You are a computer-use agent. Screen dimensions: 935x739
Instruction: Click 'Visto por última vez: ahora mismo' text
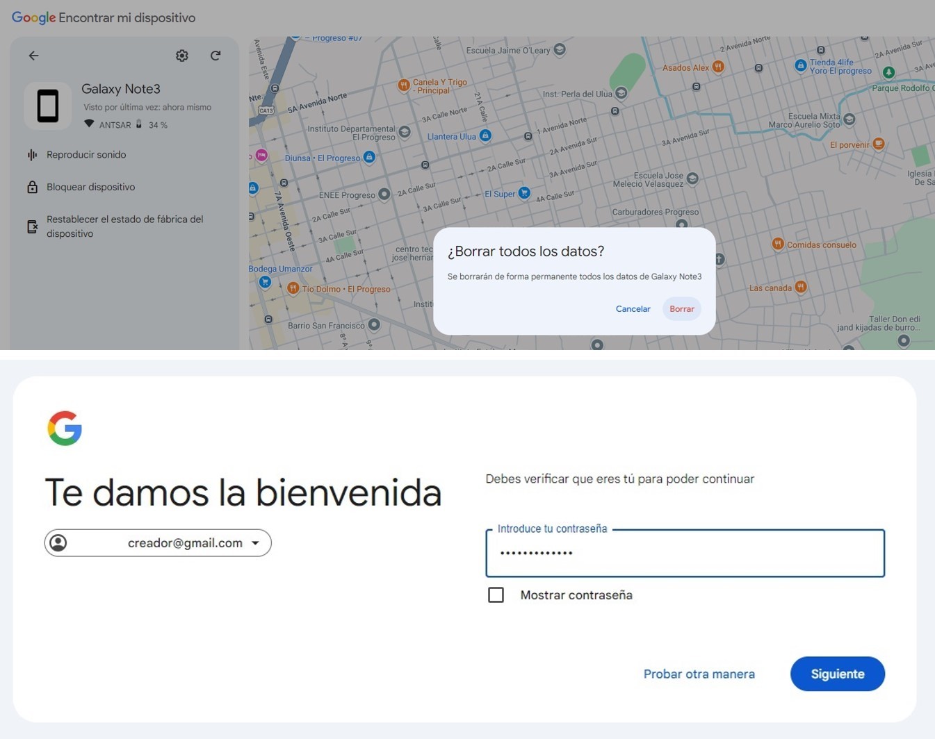tap(147, 107)
